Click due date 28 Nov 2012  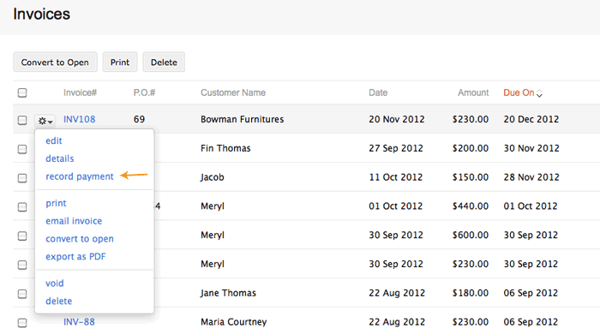[531, 177]
